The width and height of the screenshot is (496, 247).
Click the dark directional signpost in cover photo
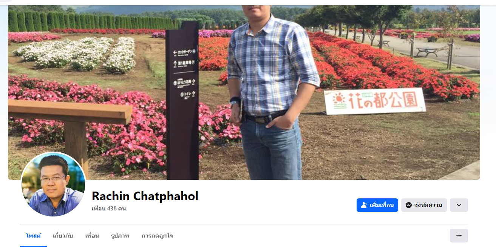[182, 101]
